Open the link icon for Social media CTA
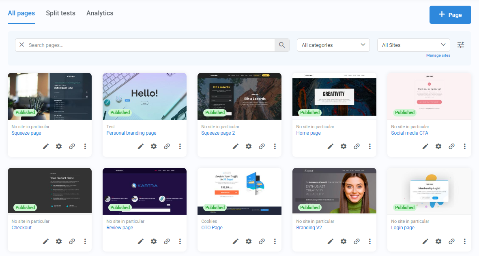 (x=451, y=146)
